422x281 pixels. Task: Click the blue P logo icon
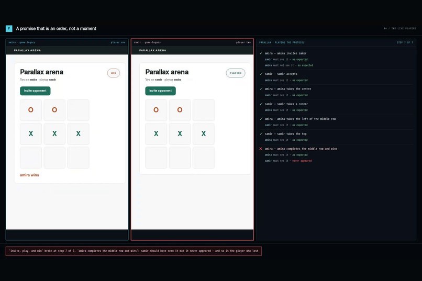click(x=9, y=28)
